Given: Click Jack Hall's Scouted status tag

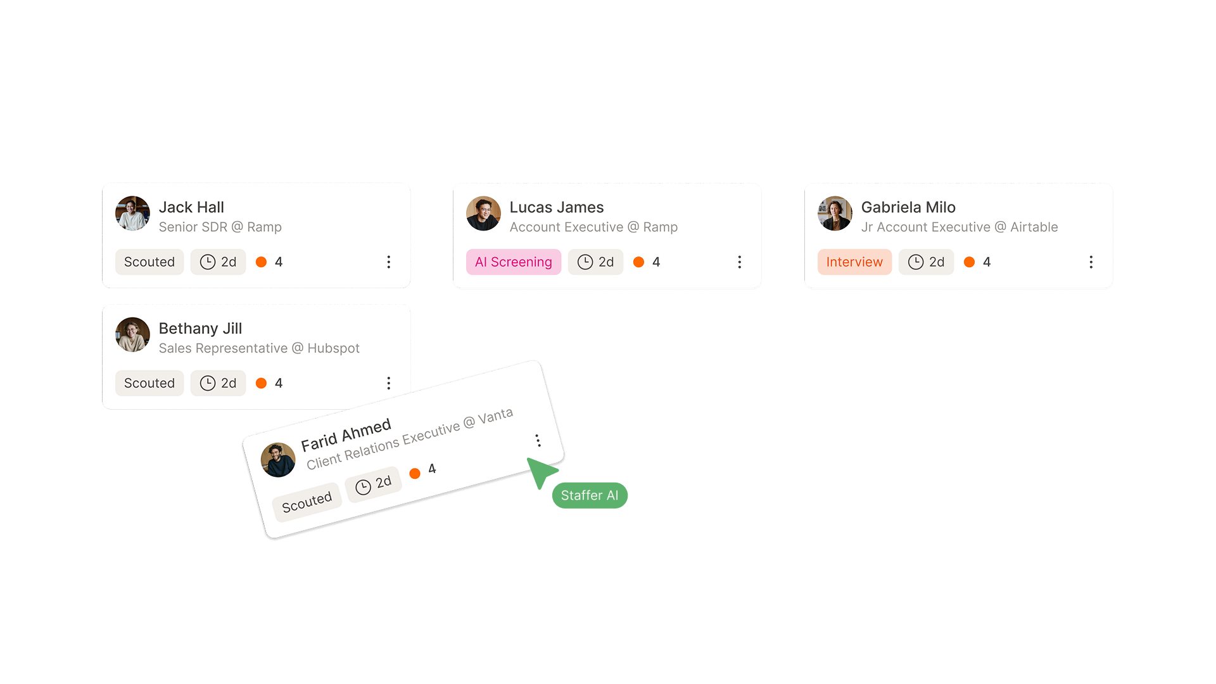Looking at the screenshot, I should click(149, 262).
